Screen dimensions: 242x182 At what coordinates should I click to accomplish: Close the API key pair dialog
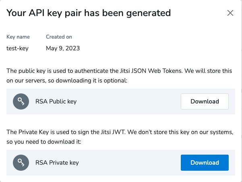click(x=230, y=13)
